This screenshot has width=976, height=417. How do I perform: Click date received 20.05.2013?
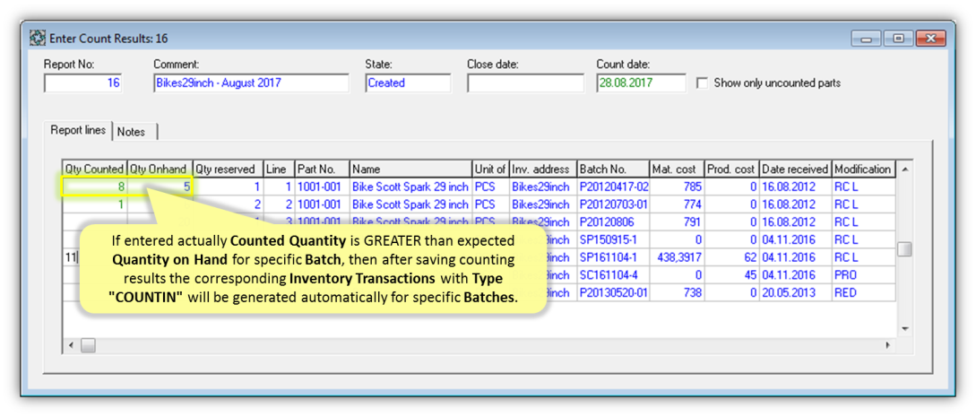point(796,292)
